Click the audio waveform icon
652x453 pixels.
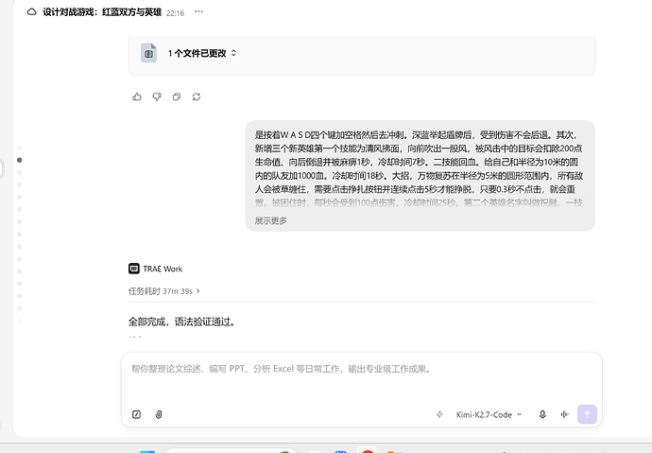pos(564,414)
